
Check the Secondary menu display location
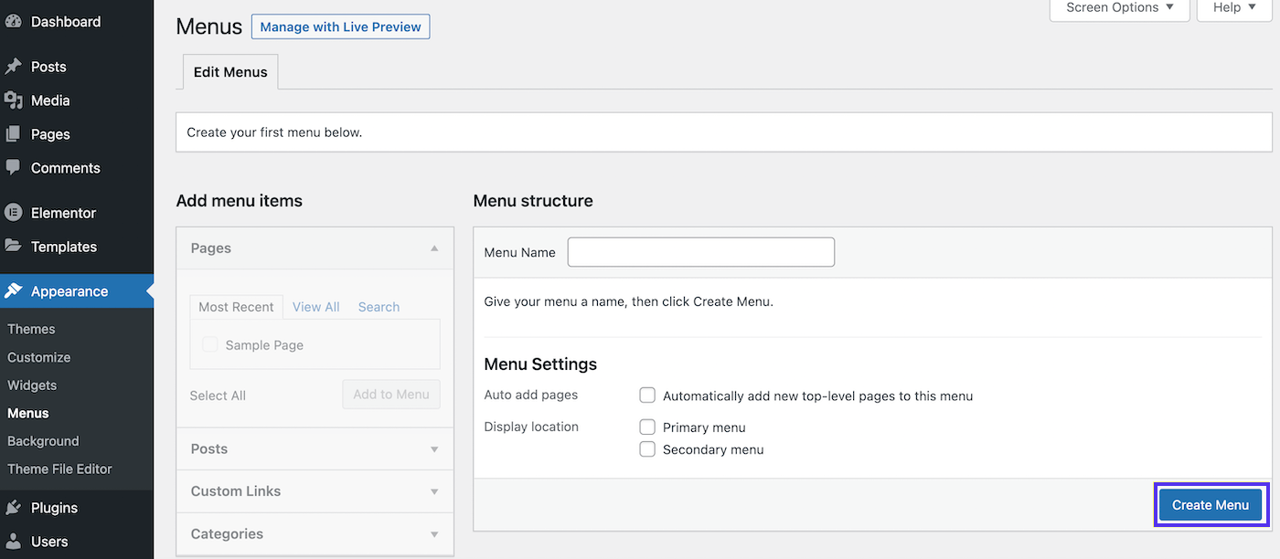point(647,449)
